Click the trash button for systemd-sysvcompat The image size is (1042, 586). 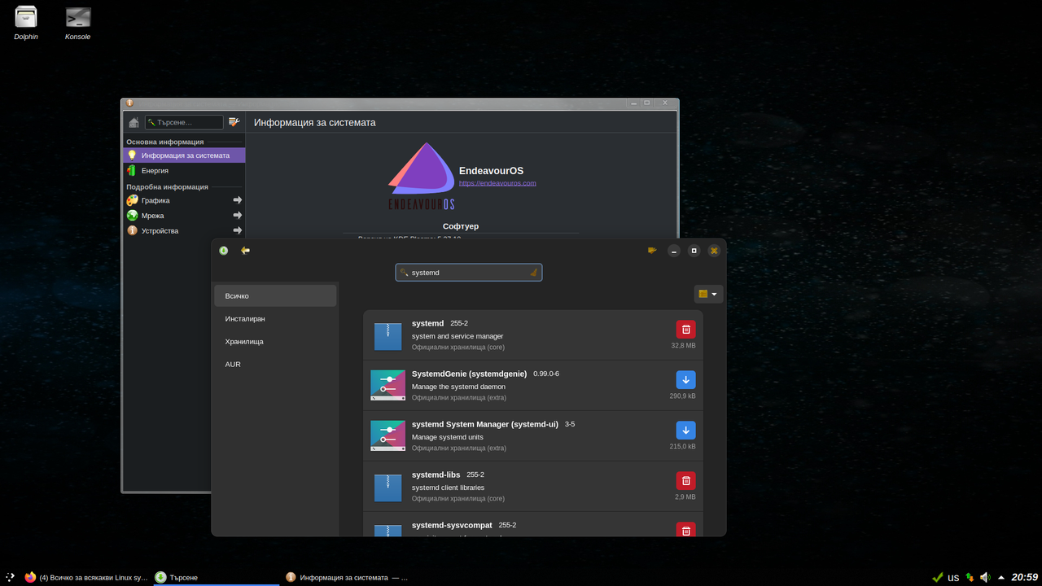click(x=685, y=529)
